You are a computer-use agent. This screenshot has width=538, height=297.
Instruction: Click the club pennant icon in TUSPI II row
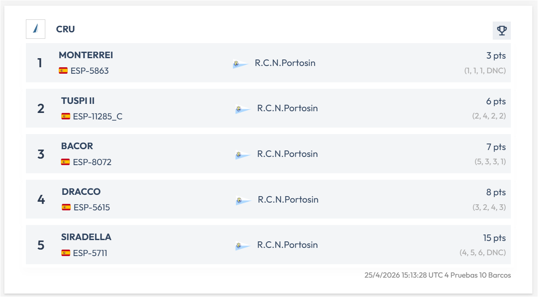click(243, 109)
